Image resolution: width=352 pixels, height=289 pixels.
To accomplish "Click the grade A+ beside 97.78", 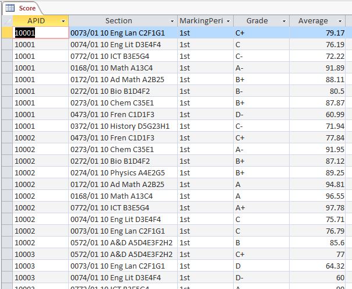I will (240, 208).
